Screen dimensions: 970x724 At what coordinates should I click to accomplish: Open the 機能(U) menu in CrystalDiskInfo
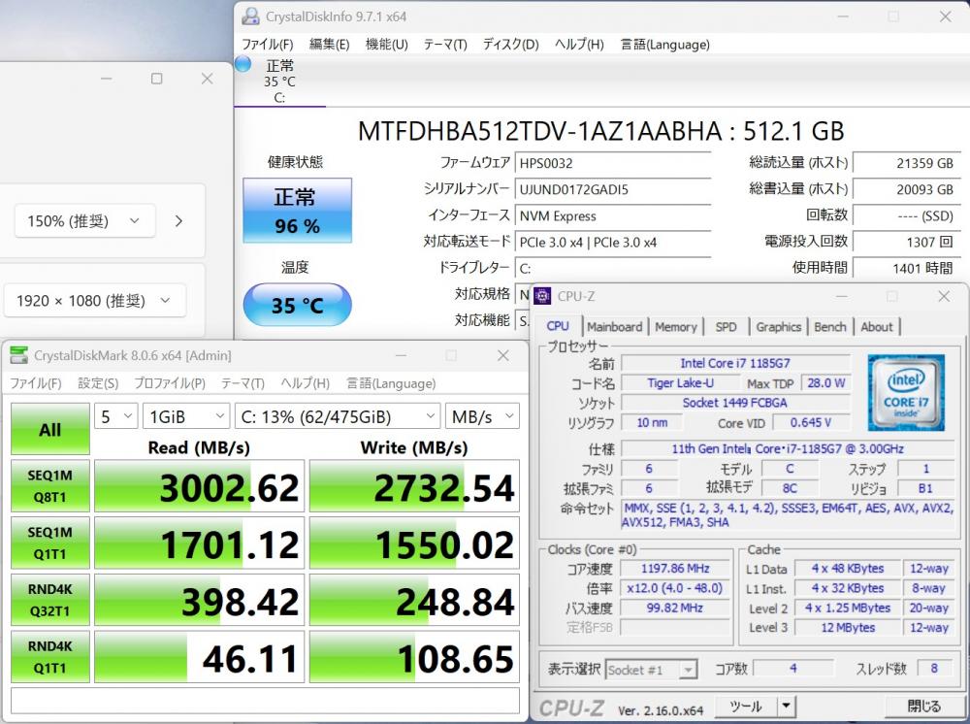click(x=386, y=45)
